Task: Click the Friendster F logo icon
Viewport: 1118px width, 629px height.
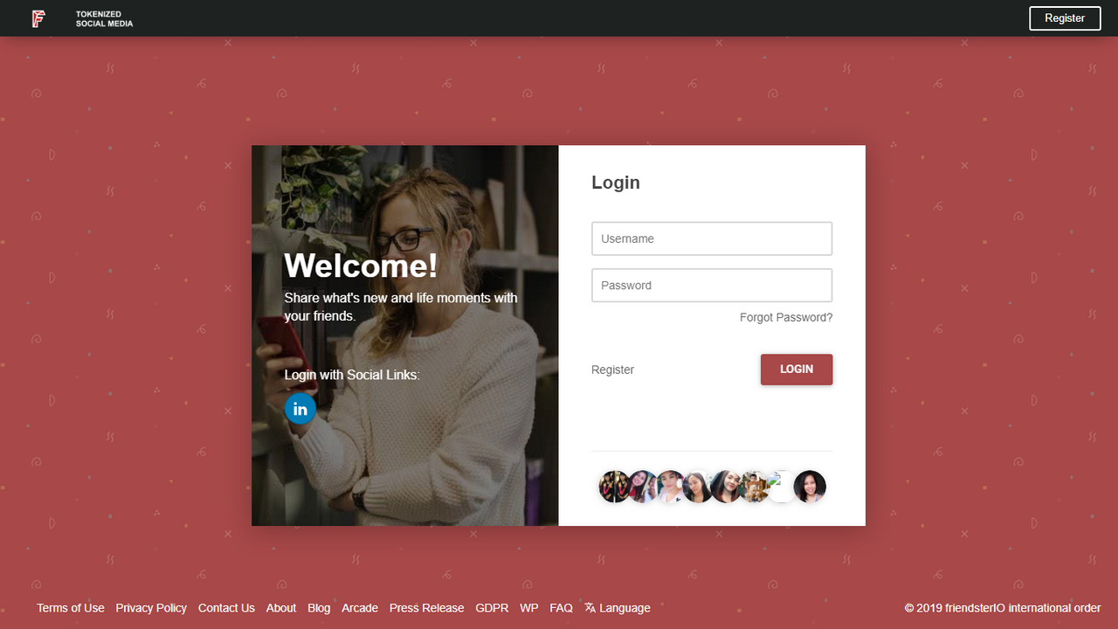Action: pos(38,18)
